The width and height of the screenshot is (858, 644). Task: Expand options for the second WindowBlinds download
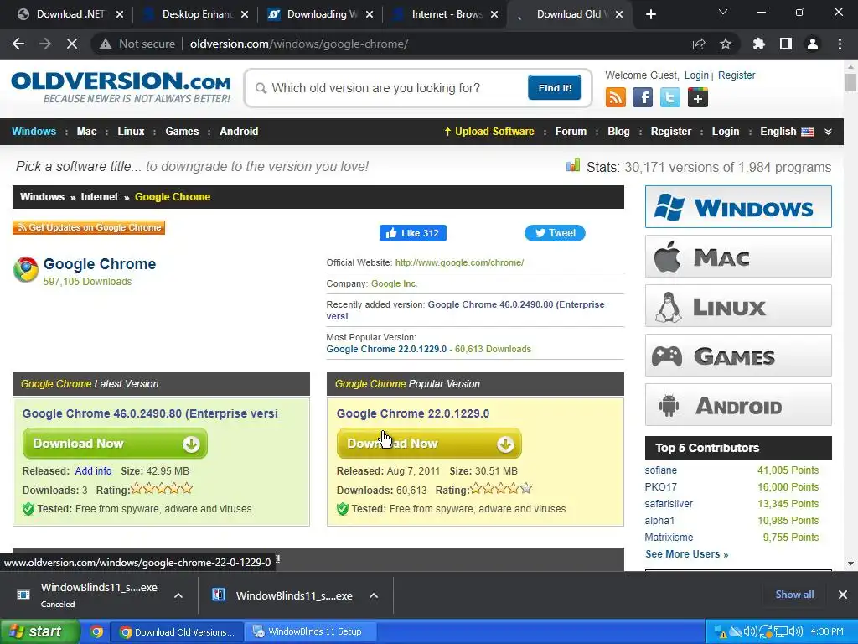pyautogui.click(x=374, y=595)
